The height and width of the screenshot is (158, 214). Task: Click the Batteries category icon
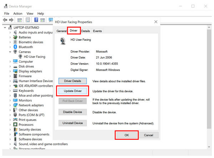tap(15, 37)
